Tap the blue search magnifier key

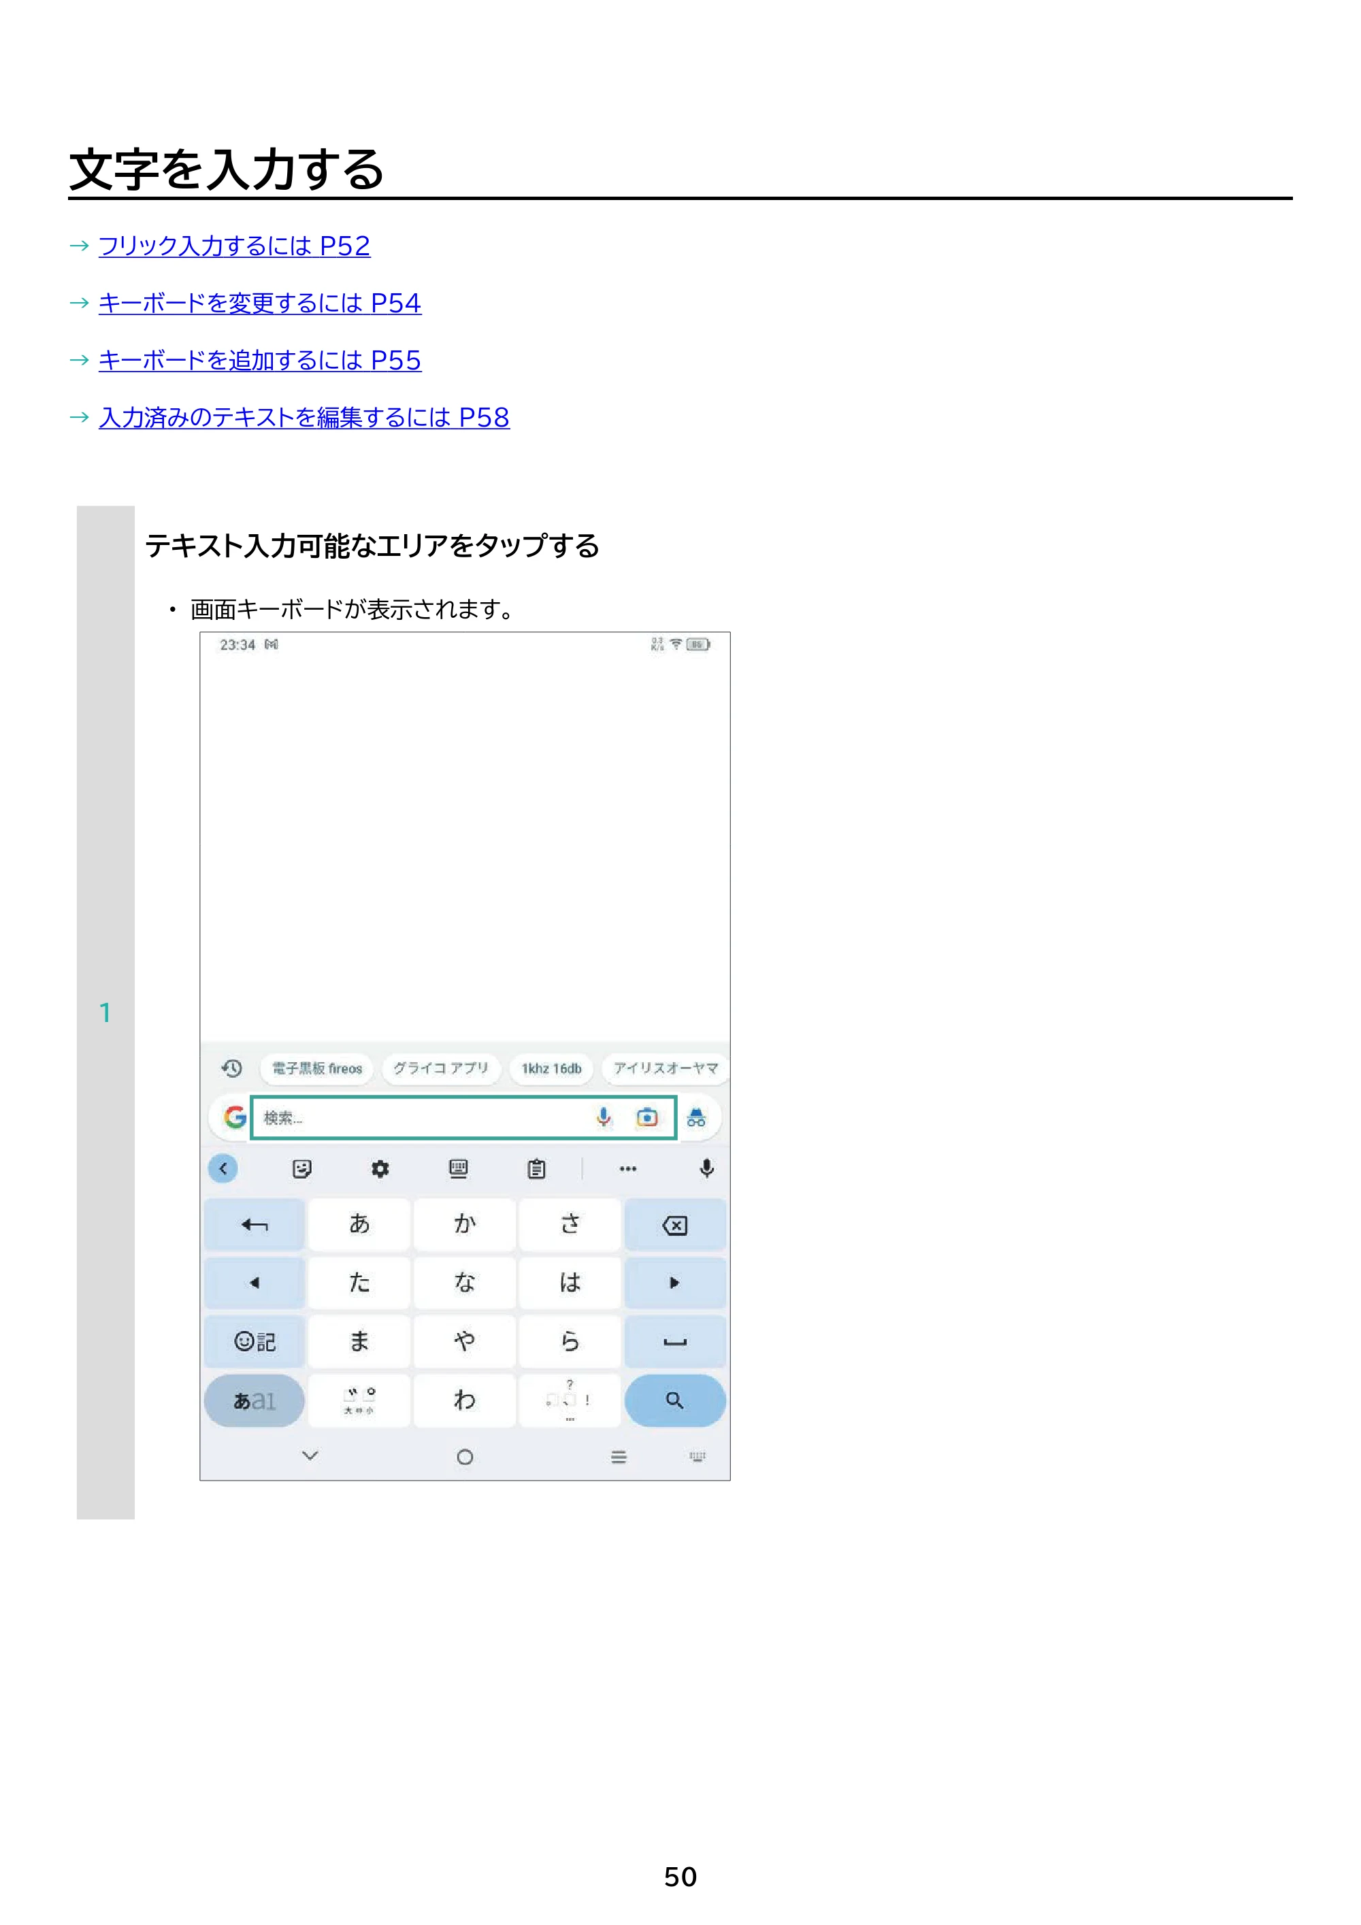[x=675, y=1400]
